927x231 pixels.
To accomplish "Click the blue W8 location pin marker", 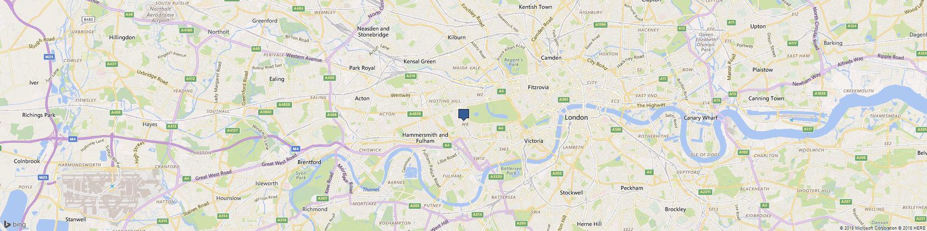I will [463, 115].
